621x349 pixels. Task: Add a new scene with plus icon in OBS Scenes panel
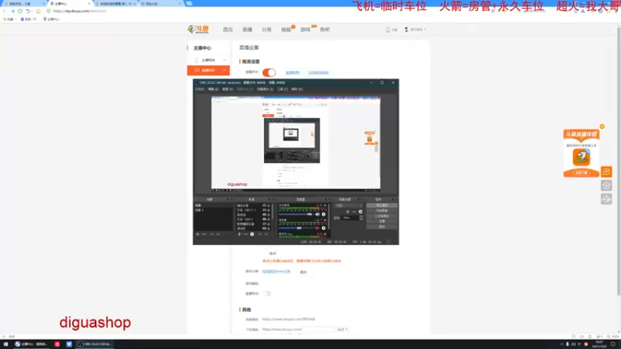coord(198,234)
